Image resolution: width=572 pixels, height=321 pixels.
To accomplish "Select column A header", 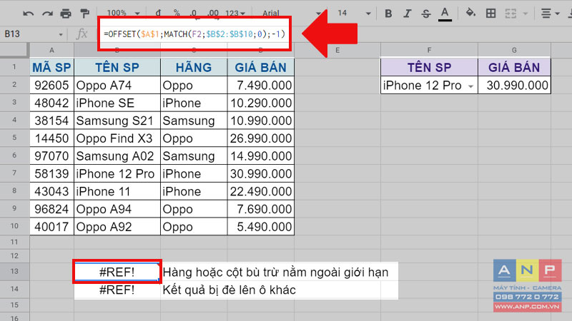I will 51,50.
